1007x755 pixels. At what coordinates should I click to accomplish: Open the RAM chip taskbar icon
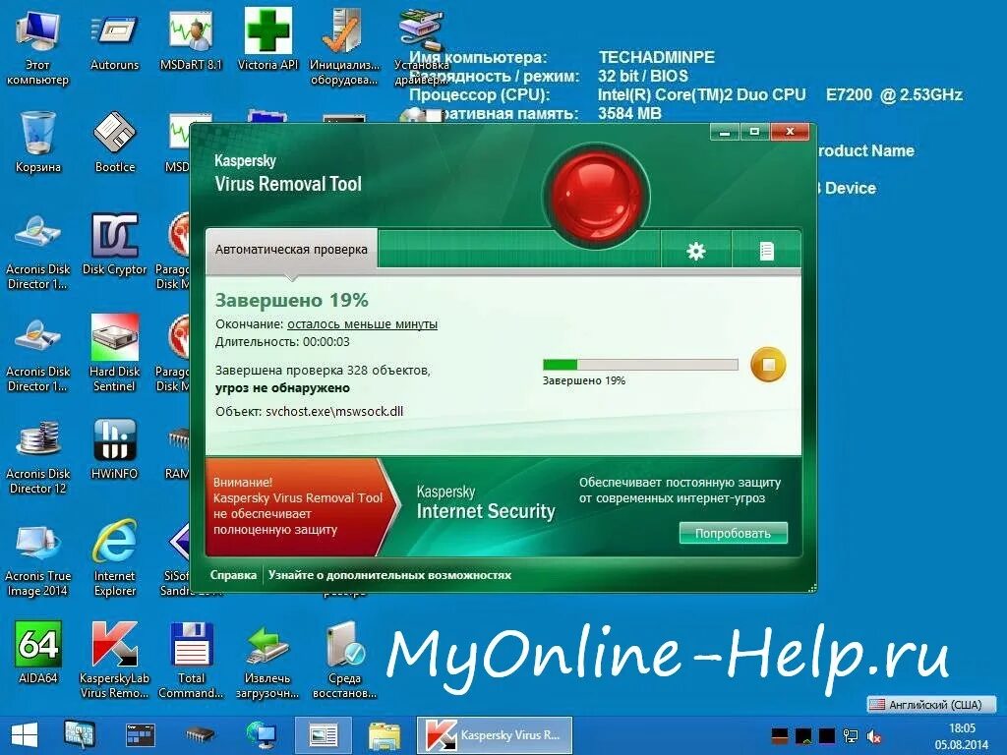201,735
